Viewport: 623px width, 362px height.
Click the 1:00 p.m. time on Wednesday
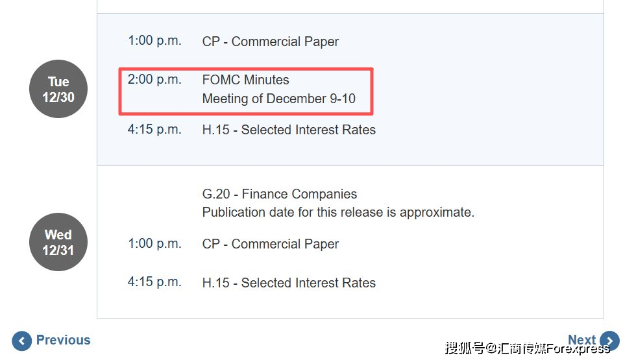click(x=154, y=243)
